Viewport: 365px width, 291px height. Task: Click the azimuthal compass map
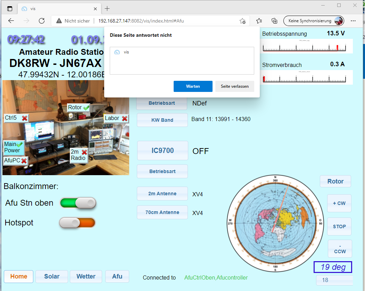tap(275, 223)
